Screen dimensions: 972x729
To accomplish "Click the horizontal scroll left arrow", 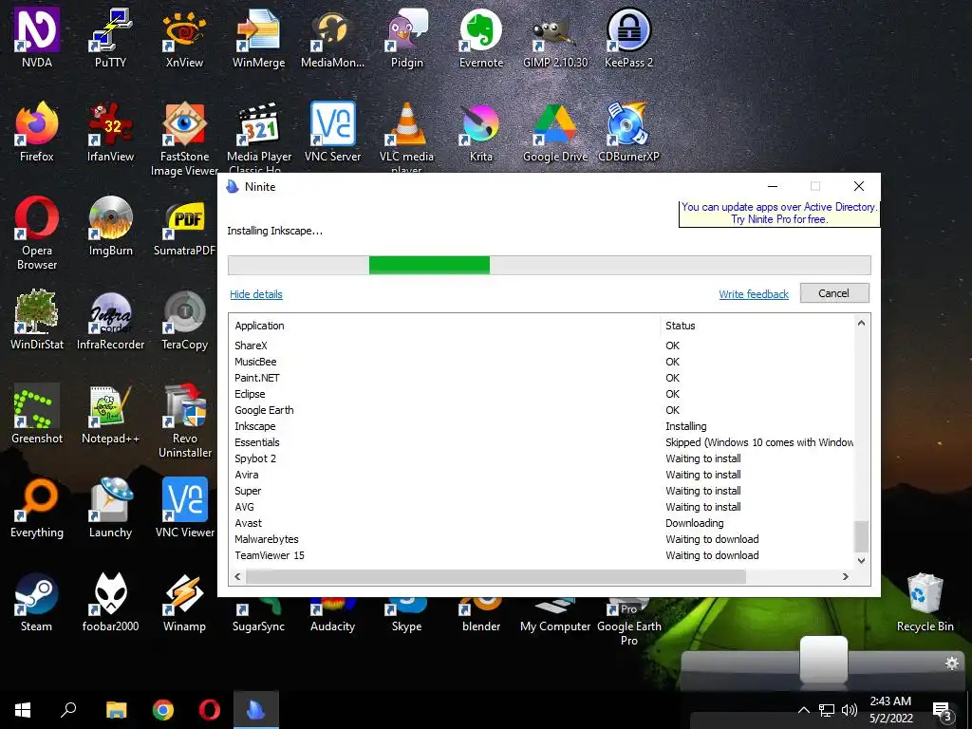I will [237, 576].
